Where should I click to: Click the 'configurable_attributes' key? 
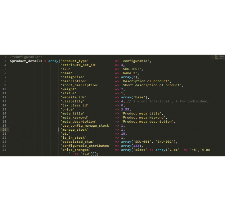[x=86, y=146]
